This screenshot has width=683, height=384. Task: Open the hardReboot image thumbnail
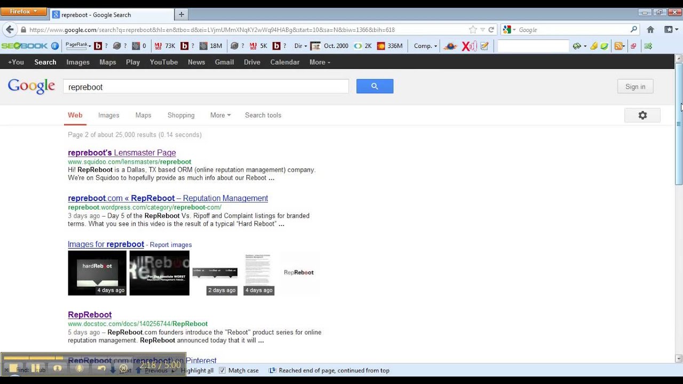coord(97,273)
